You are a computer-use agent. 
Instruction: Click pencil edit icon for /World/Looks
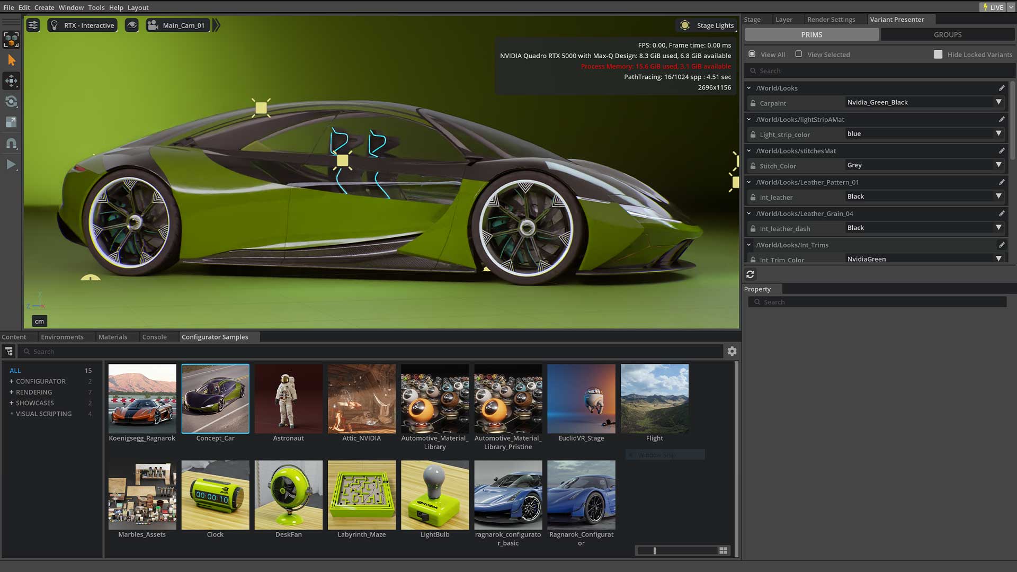[1002, 88]
